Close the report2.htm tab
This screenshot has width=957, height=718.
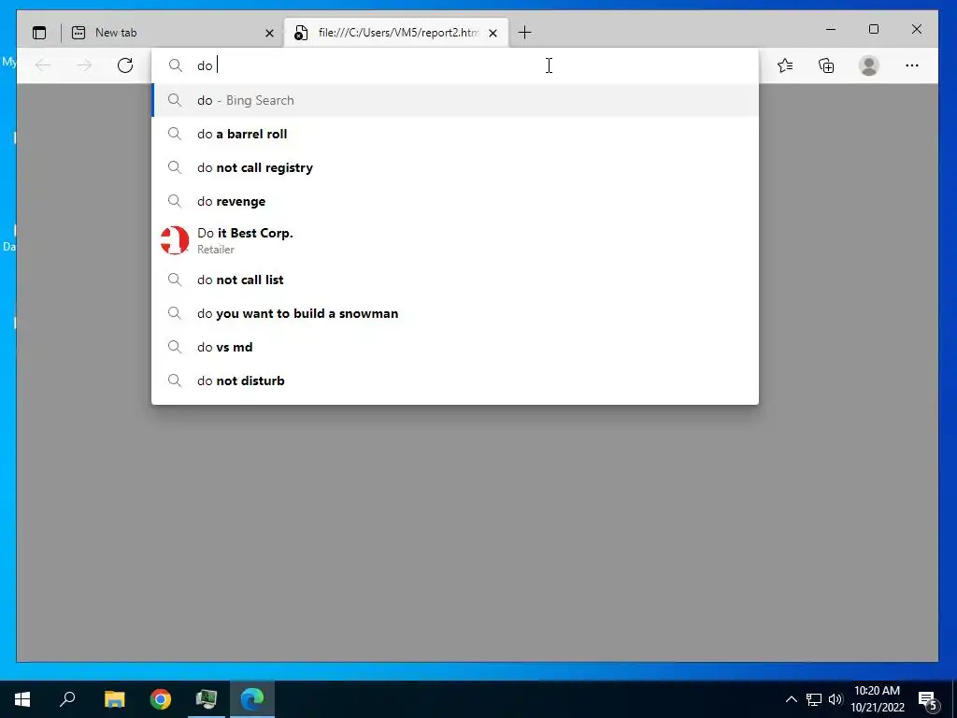coord(493,33)
